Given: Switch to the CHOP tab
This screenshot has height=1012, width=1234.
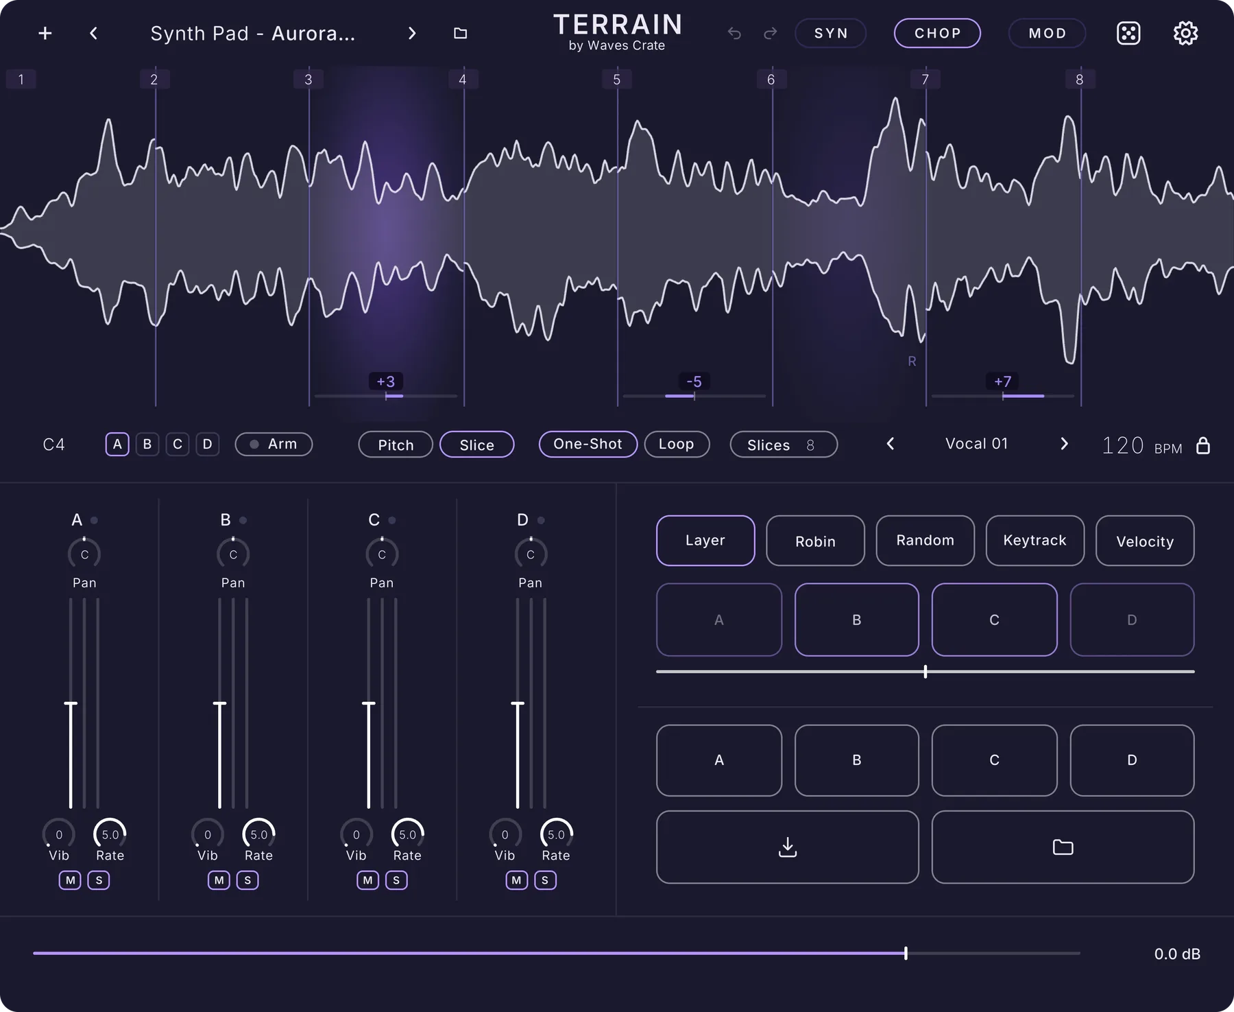Looking at the screenshot, I should tap(937, 33).
